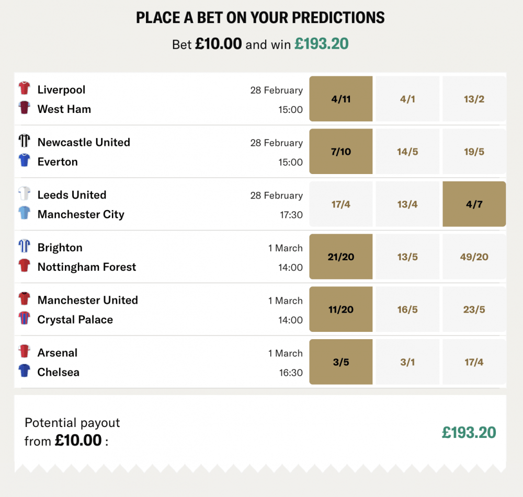Select the Manchester United jersey icon
This screenshot has height=497, width=523.
25,299
